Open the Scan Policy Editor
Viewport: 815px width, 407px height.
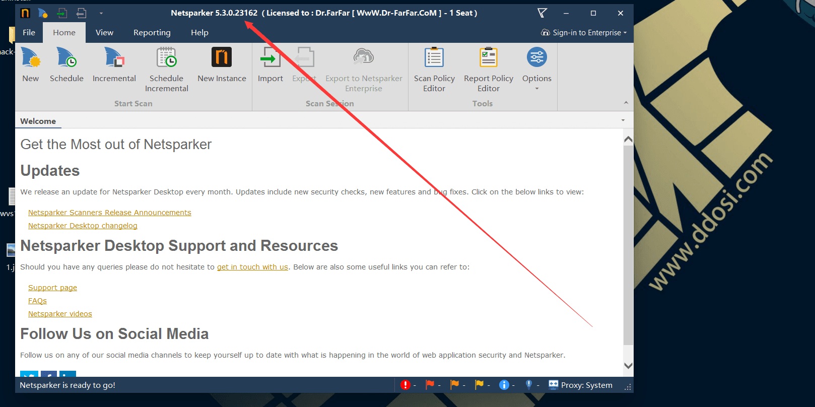point(434,70)
